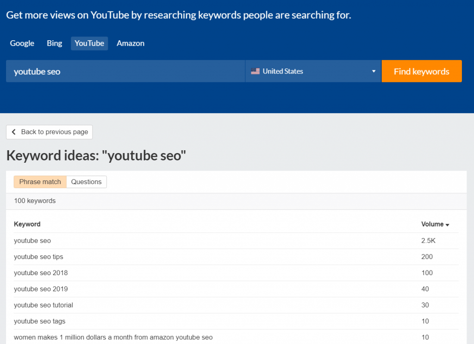Click the US flag icon
474x344 pixels.
point(255,71)
